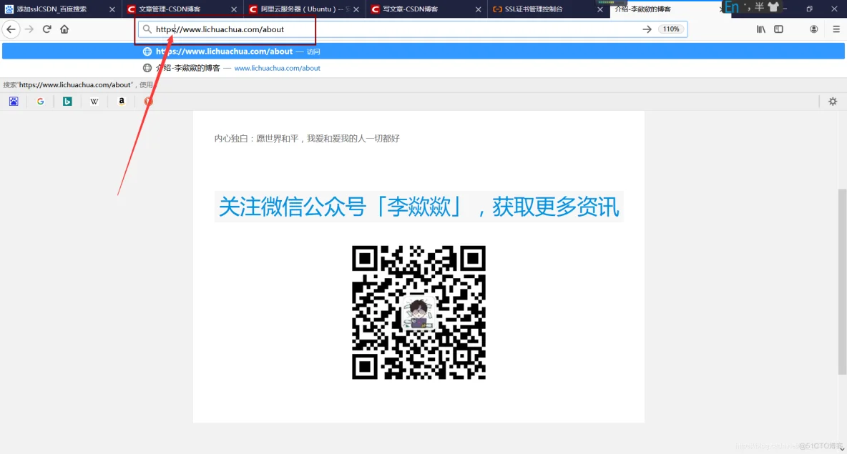Restore down the browser window
The height and width of the screenshot is (454, 847).
pos(809,9)
